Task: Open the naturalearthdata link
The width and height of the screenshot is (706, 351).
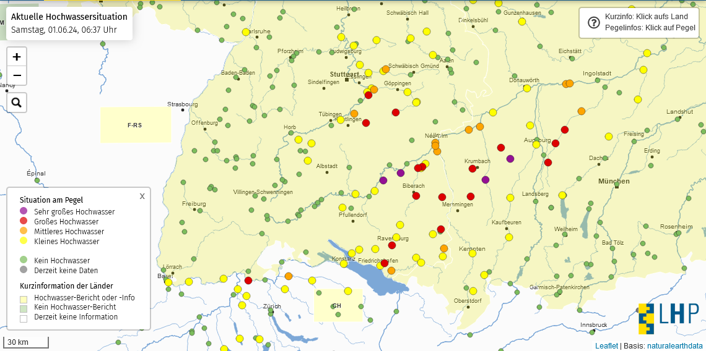Action: 675,345
